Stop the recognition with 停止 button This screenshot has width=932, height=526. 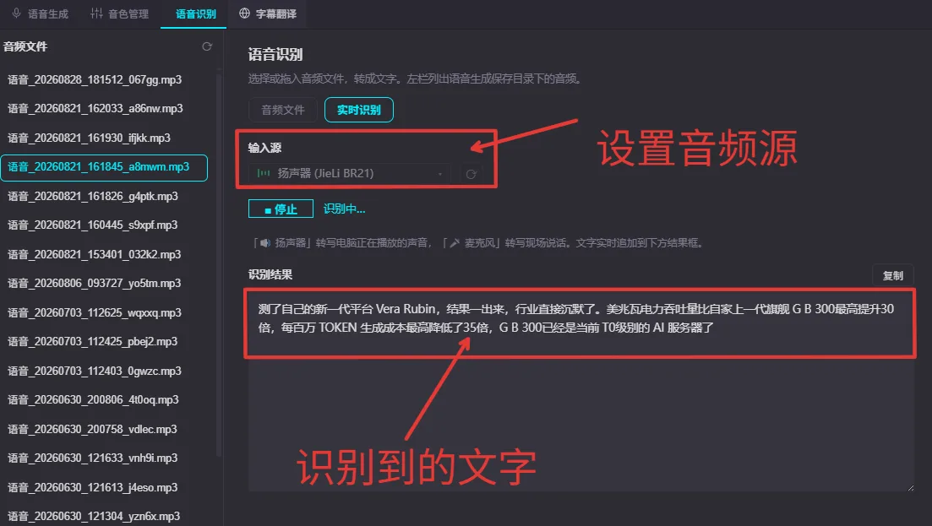(281, 209)
